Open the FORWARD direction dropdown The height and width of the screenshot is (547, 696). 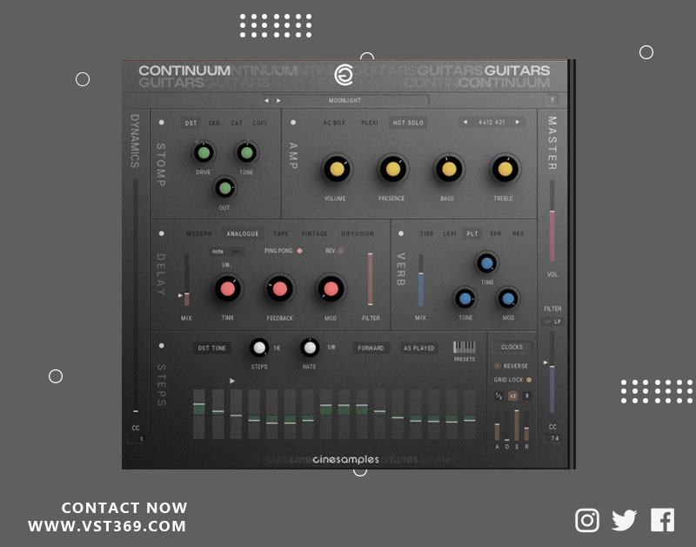[371, 348]
